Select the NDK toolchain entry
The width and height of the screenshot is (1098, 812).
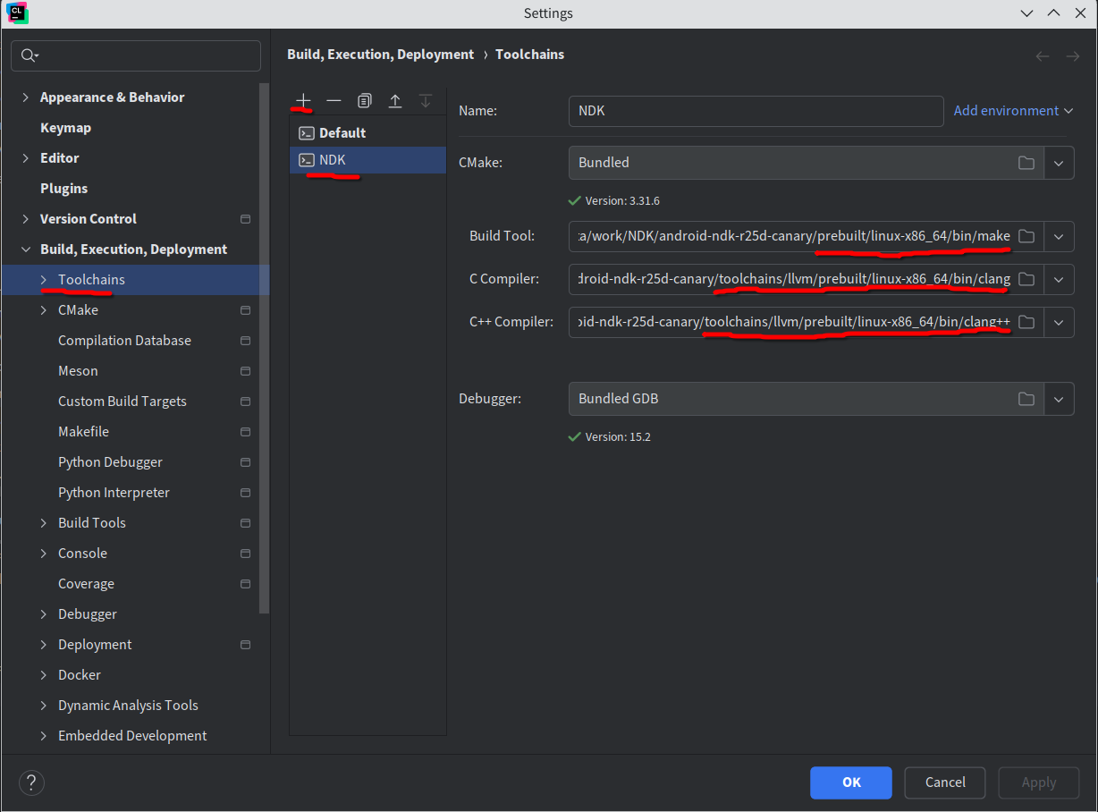point(367,160)
